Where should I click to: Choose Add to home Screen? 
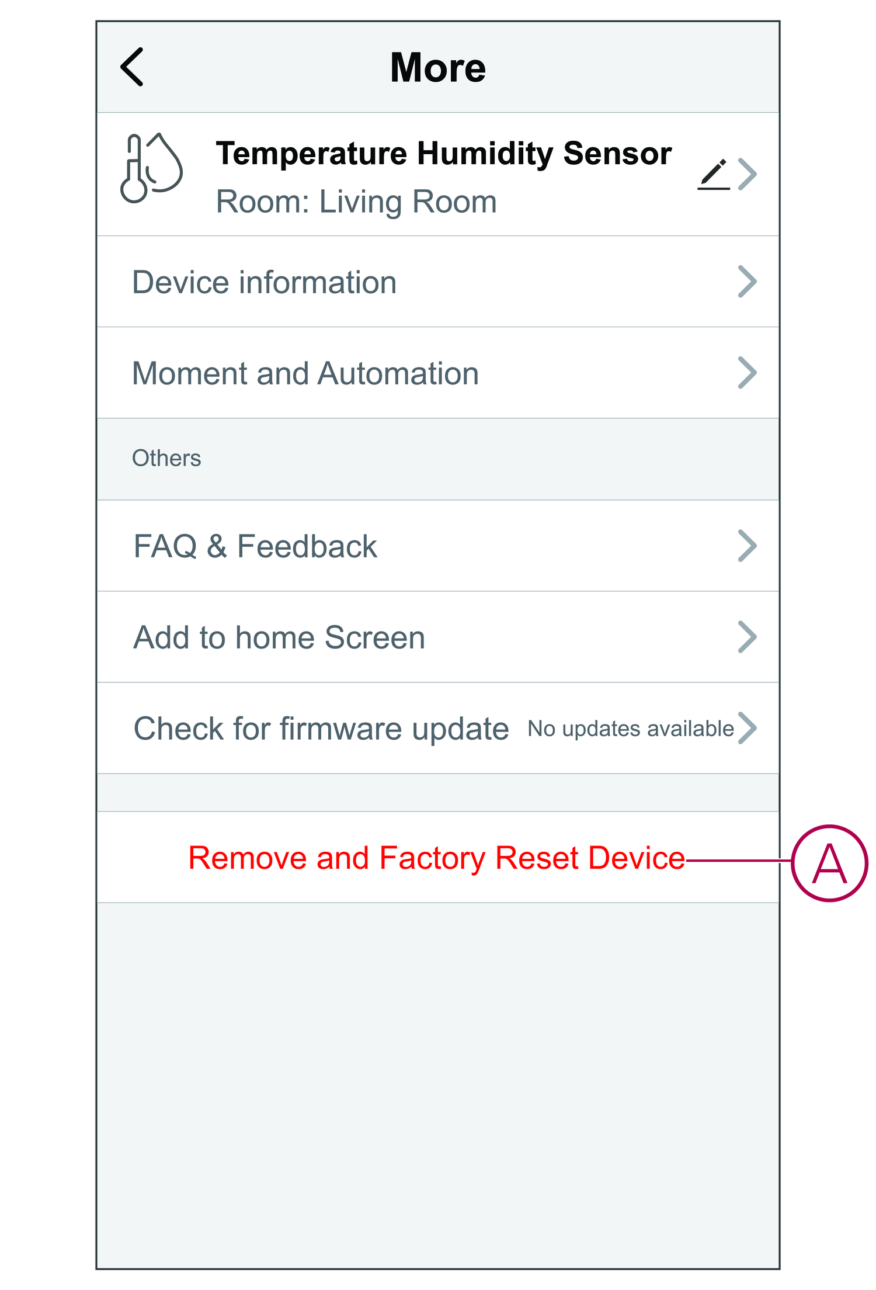[x=279, y=637]
